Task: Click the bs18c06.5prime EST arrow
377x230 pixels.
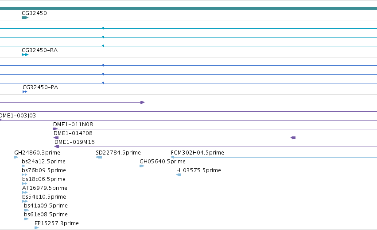Action: [24, 184]
